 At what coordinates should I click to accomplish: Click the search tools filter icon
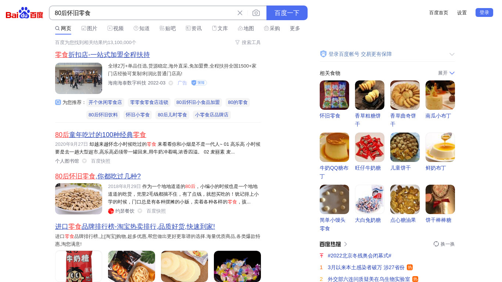pyautogui.click(x=237, y=42)
